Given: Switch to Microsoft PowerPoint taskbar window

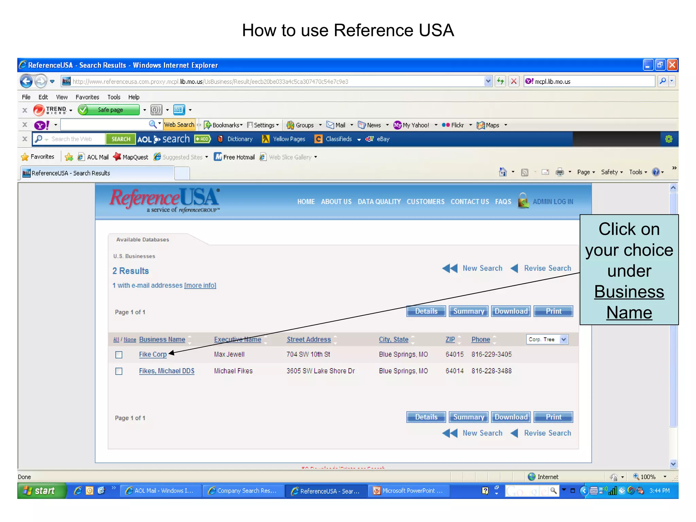Looking at the screenshot, I should (409, 491).
